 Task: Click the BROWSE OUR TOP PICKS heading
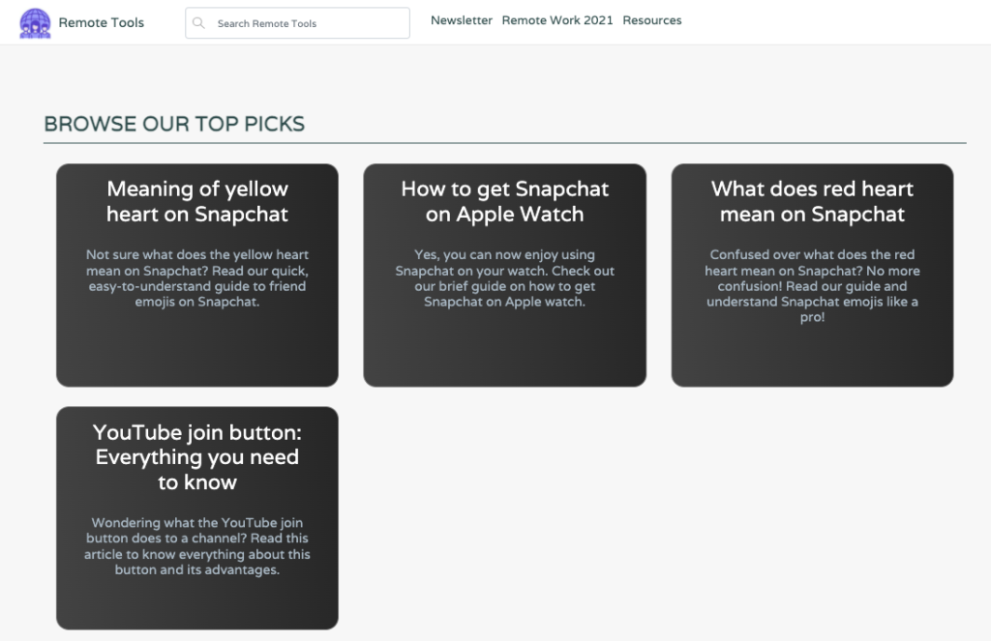(x=174, y=124)
